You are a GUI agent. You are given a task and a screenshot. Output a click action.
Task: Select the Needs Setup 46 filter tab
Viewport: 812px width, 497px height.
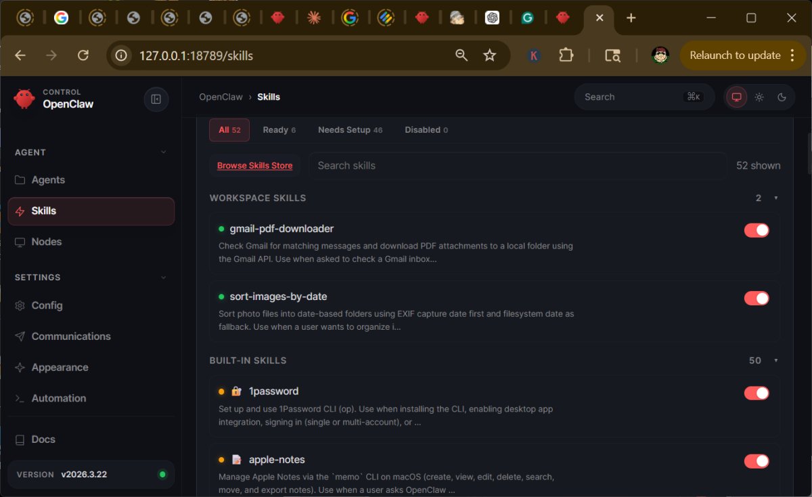pos(350,130)
